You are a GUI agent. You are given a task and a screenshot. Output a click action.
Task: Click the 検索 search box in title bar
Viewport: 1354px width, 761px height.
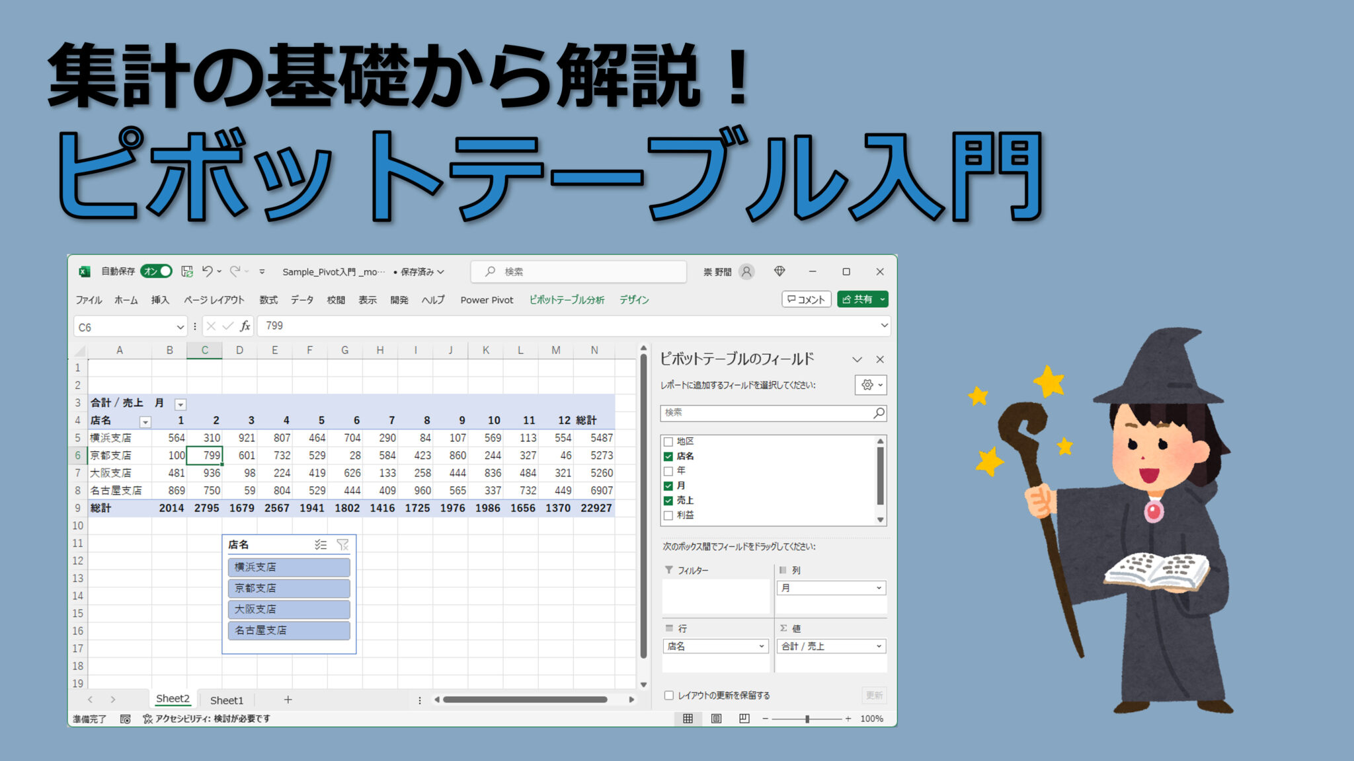(578, 272)
